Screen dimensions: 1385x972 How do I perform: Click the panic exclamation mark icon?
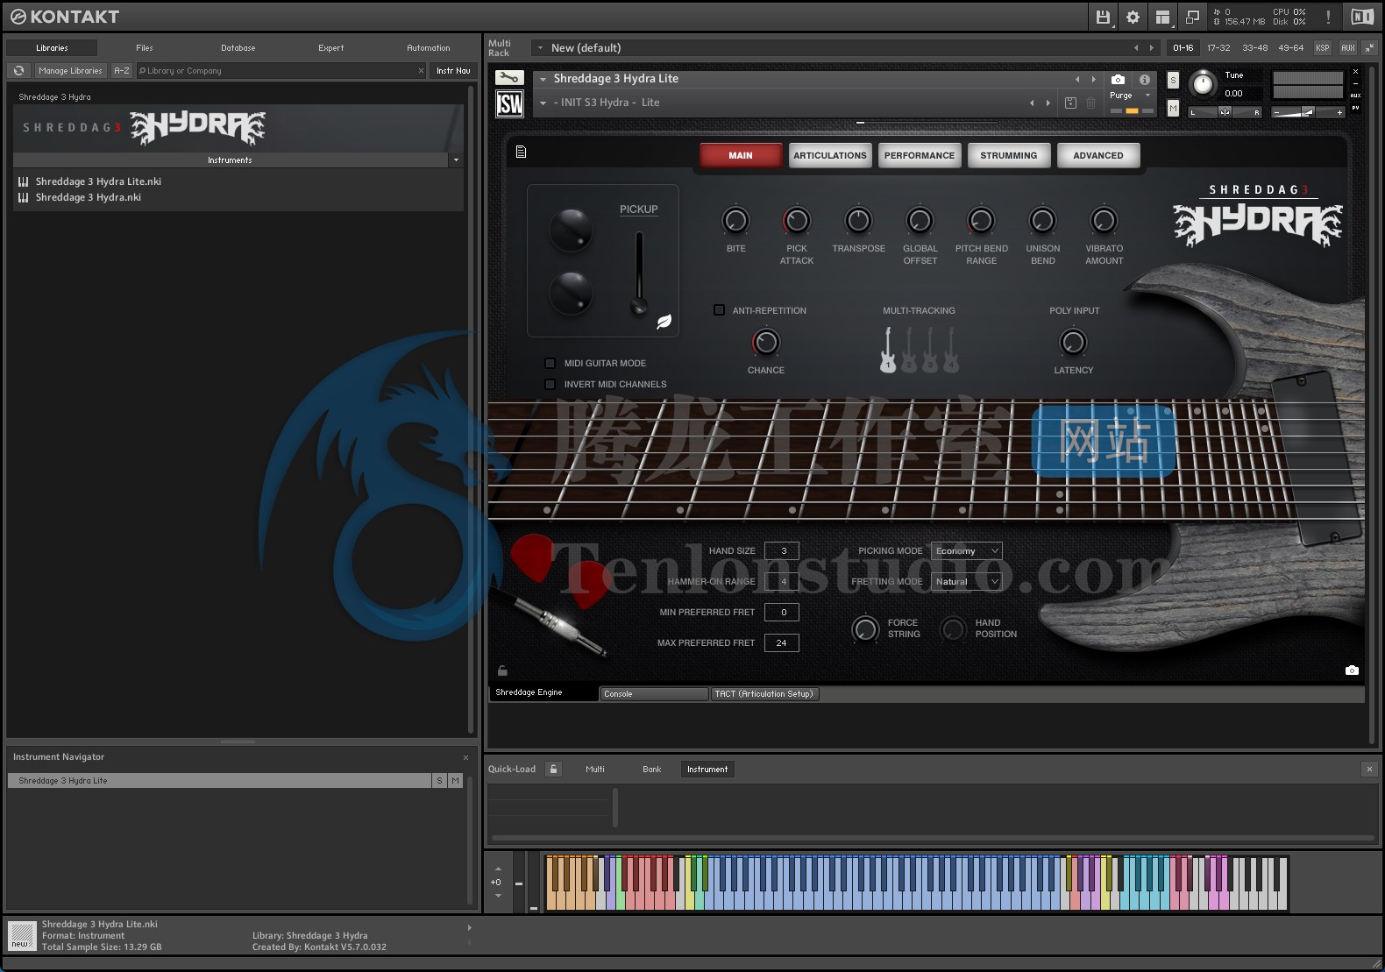pos(1328,17)
